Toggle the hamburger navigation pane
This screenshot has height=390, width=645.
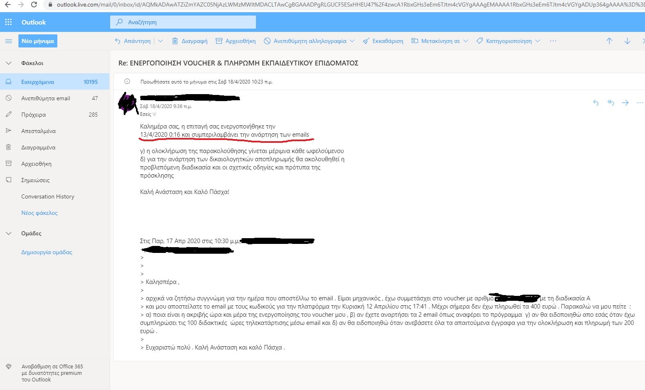[x=8, y=41]
